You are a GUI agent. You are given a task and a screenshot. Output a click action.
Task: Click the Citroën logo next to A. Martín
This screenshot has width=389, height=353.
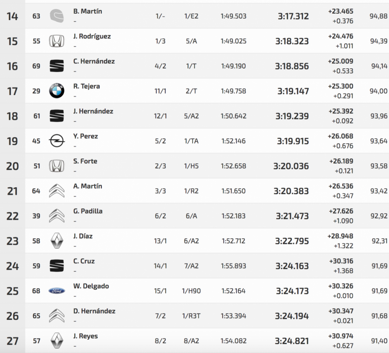[x=57, y=191]
